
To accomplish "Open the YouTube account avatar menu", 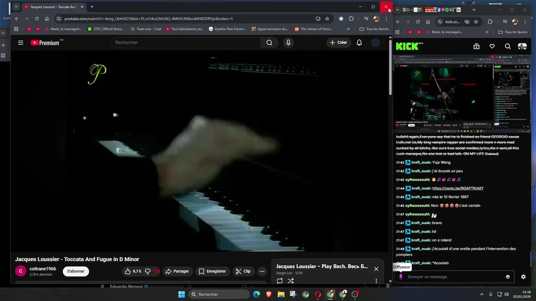I will (x=376, y=43).
